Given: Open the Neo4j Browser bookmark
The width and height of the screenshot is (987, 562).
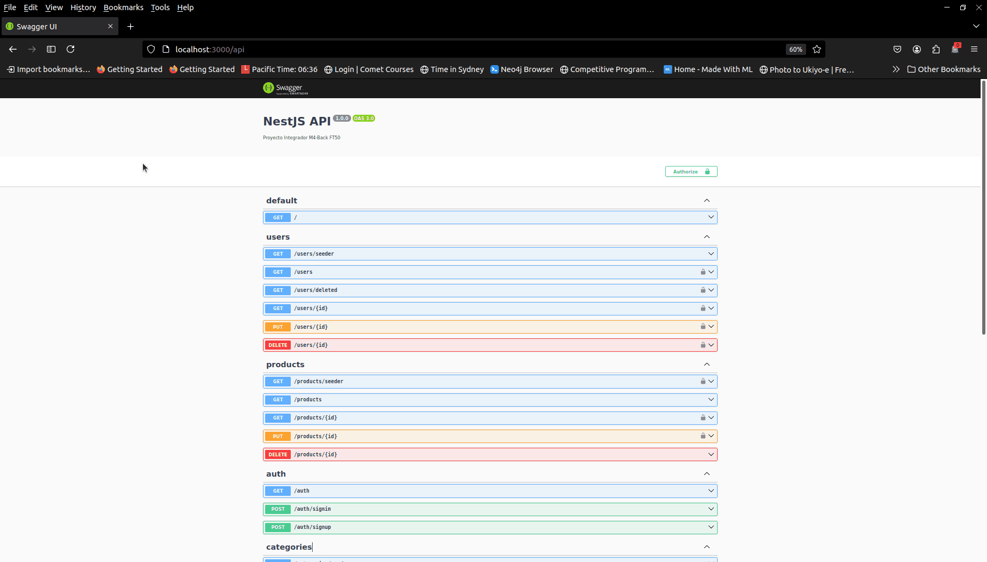Looking at the screenshot, I should (521, 69).
